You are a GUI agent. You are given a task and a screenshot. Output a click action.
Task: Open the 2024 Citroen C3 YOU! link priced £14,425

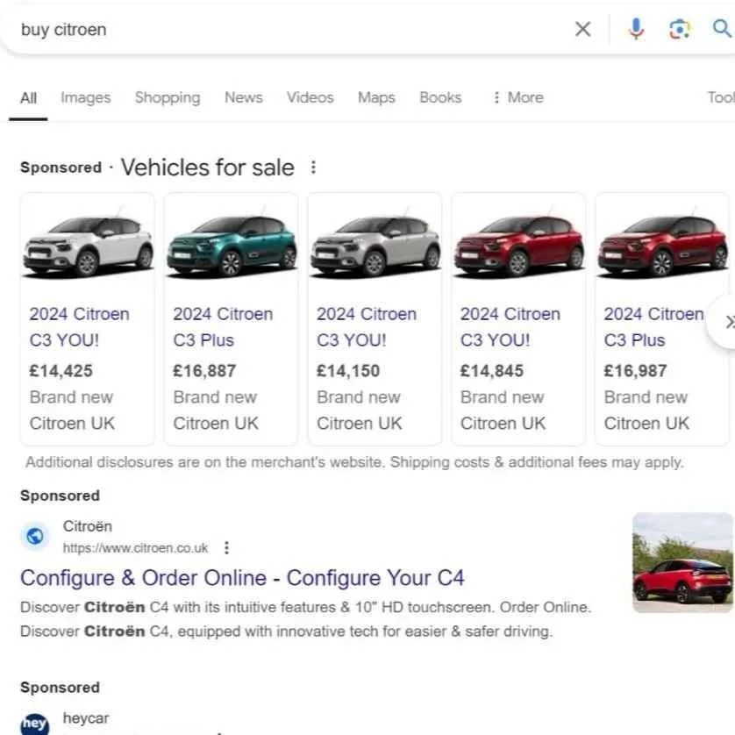[79, 327]
